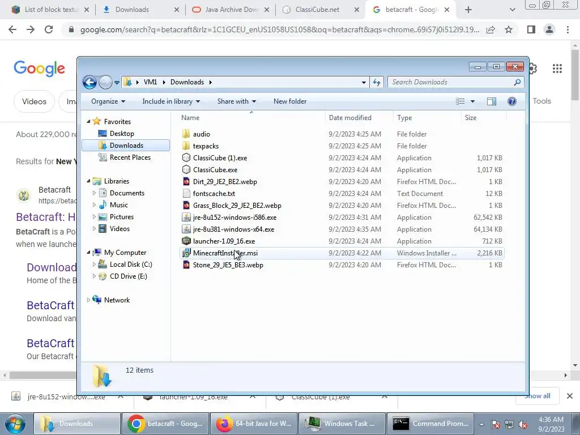Sort by the Date modified column header
The height and width of the screenshot is (435, 580).
coord(359,118)
